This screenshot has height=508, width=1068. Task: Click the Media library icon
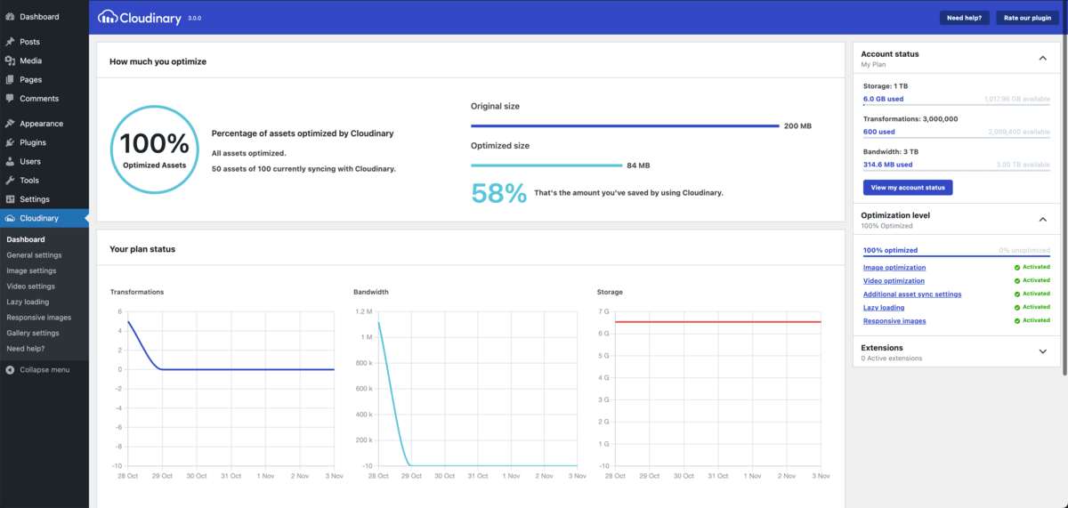tap(10, 60)
